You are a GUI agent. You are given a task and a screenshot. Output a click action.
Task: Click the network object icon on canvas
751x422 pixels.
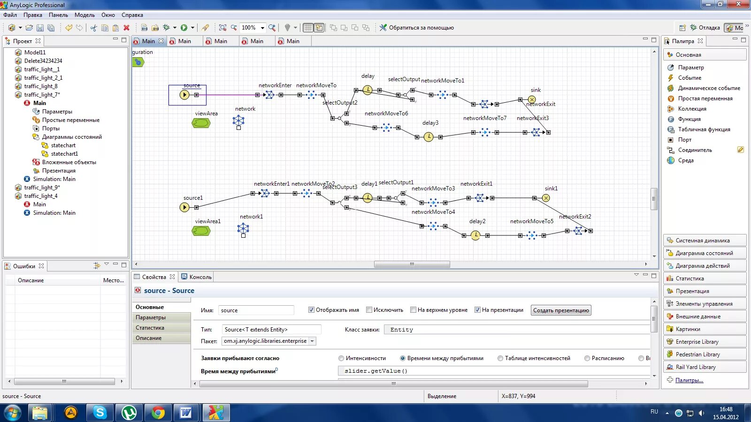click(238, 121)
